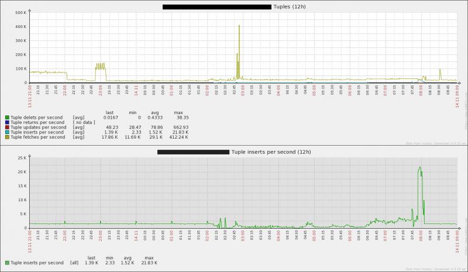
Task: Click the 78.86 avg value
Action: pos(157,128)
